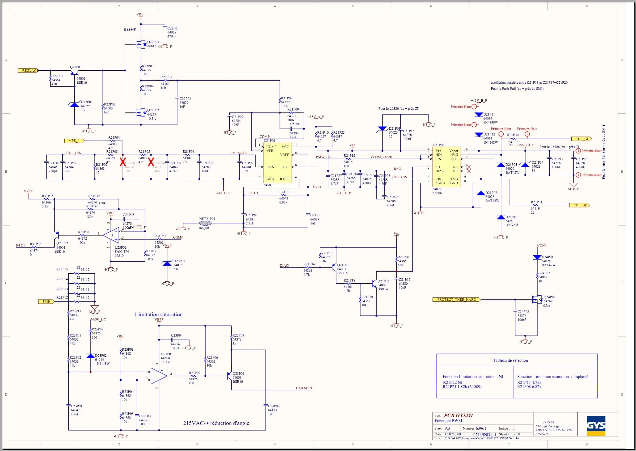
Task: Click the file path text in title block
Action: coord(482,438)
